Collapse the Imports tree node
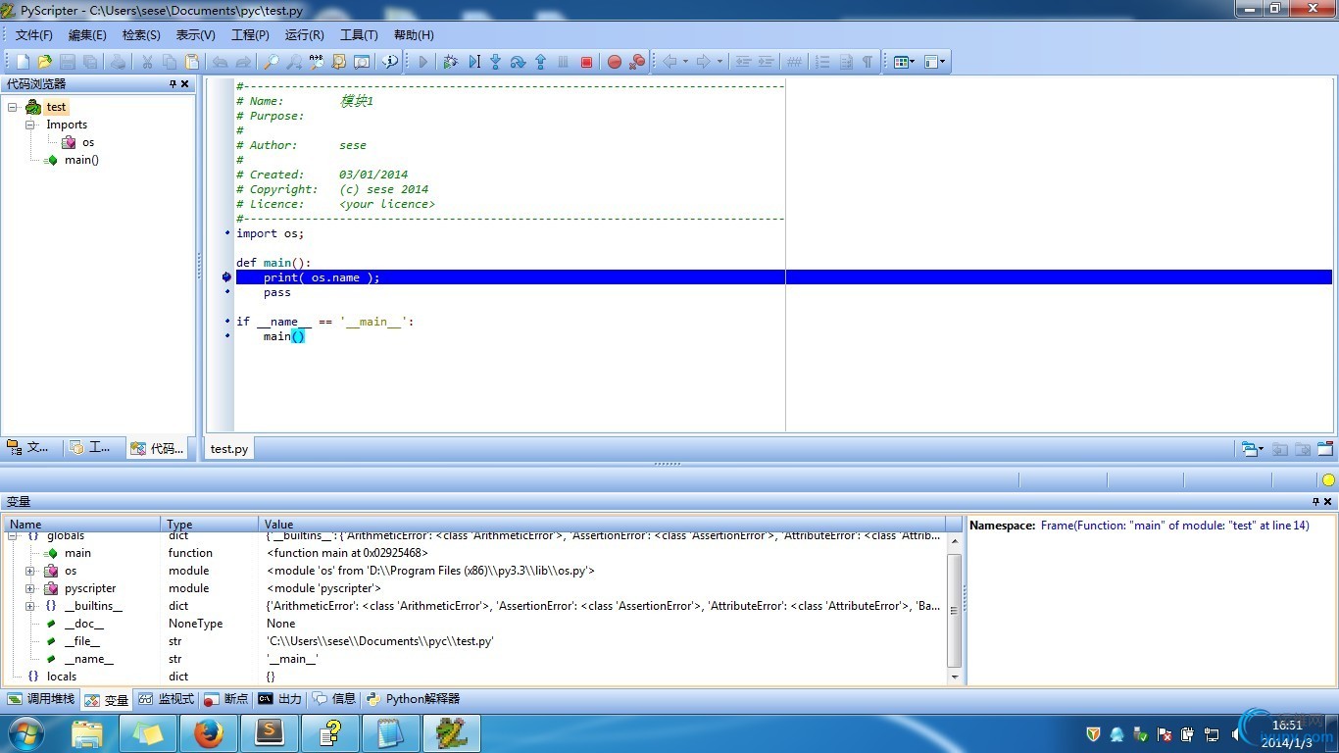The image size is (1339, 753). (x=30, y=125)
